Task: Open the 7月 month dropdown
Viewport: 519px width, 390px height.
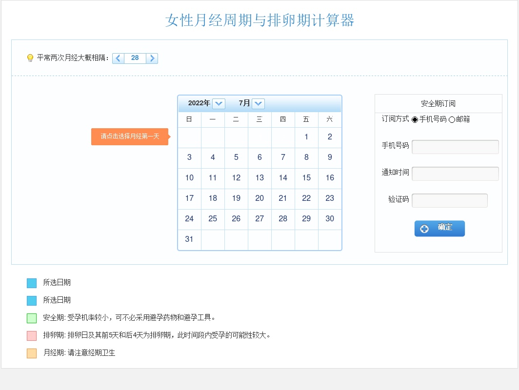Action: (x=259, y=103)
